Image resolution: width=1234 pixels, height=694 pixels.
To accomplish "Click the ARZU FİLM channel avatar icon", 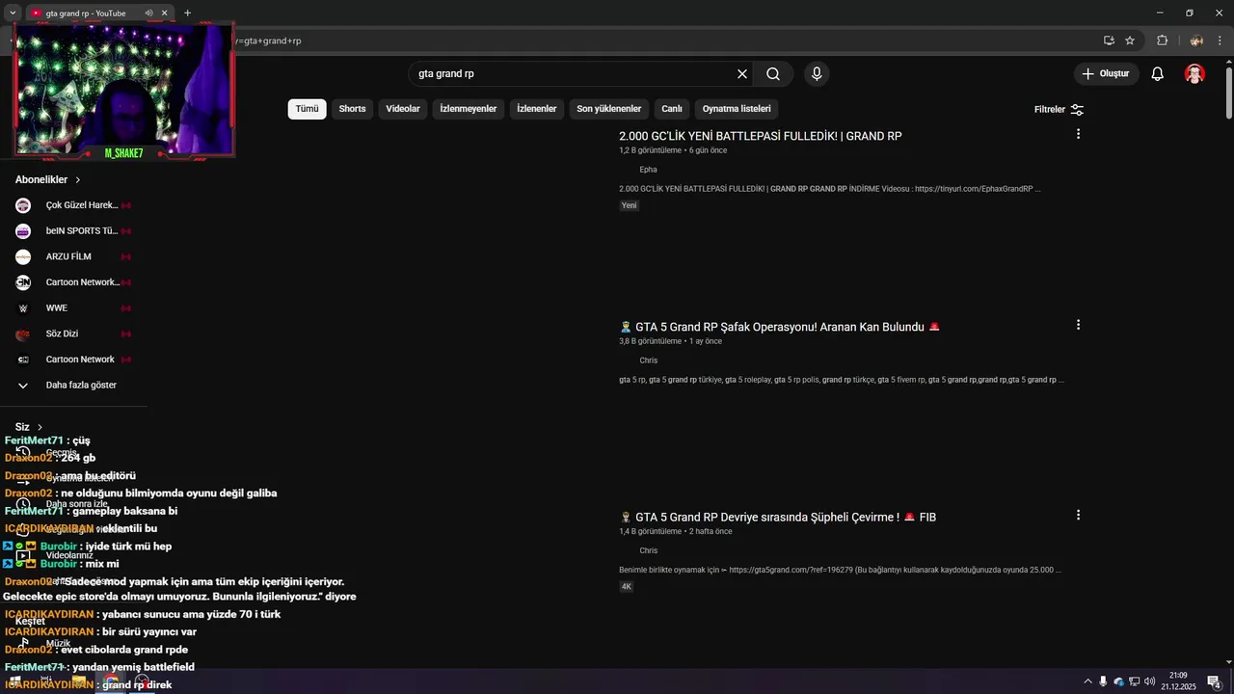I will click(23, 256).
